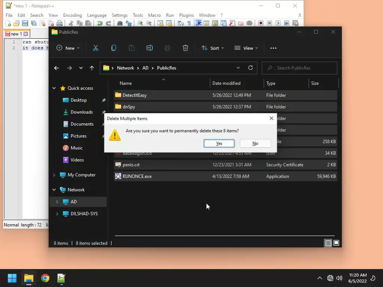Open the New dropdown in Explorer
This screenshot has height=287, width=383.
[x=68, y=48]
